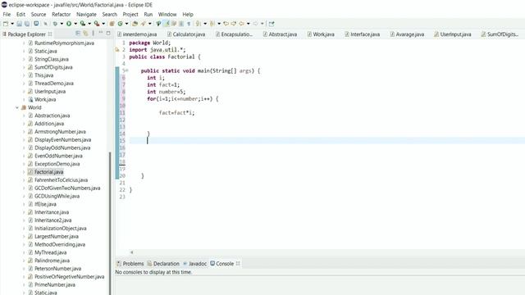Switch to the Interface.java editor tab
Image resolution: width=525 pixels, height=295 pixels.
(x=363, y=34)
